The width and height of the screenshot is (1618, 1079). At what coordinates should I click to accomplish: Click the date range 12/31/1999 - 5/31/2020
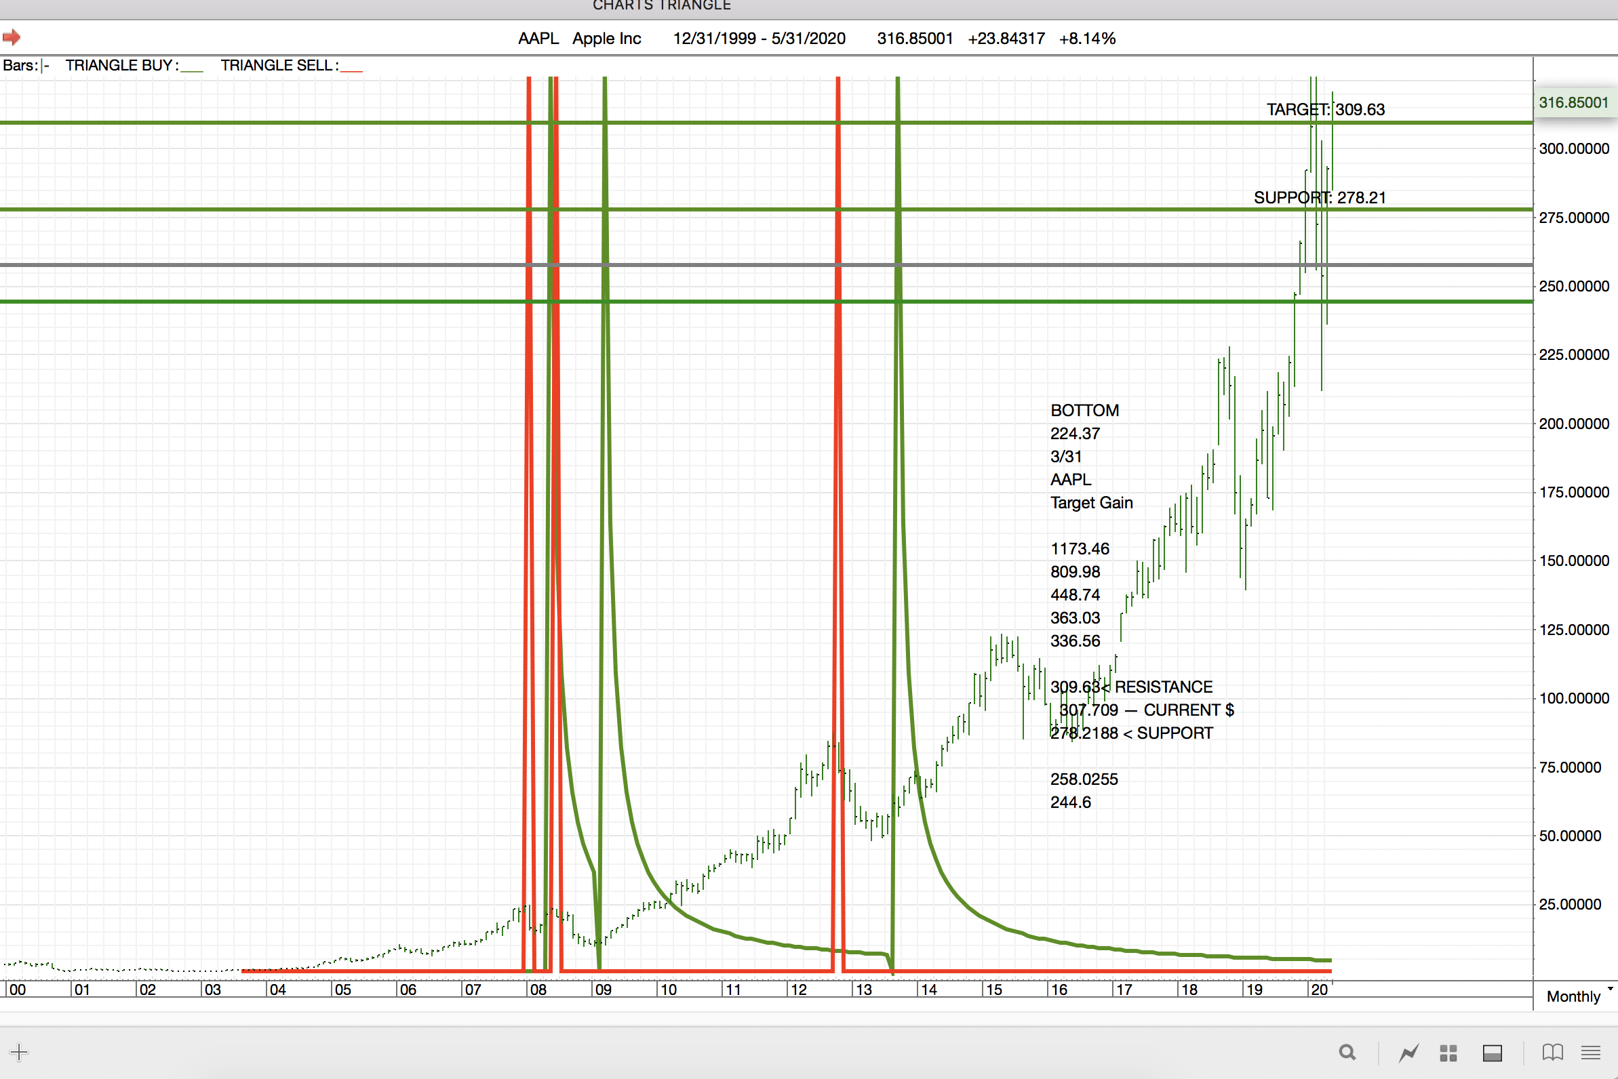click(759, 39)
